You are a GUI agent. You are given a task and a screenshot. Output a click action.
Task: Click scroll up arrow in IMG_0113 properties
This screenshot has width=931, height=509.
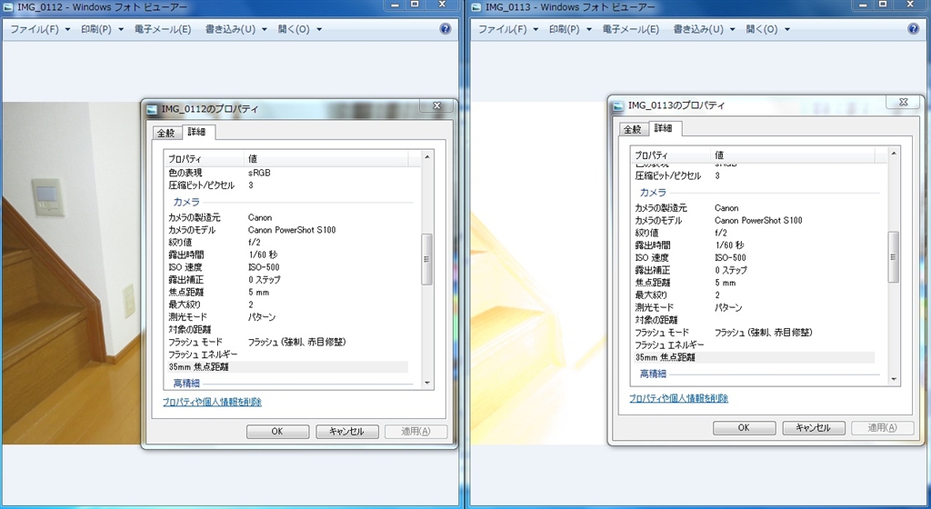click(x=893, y=154)
